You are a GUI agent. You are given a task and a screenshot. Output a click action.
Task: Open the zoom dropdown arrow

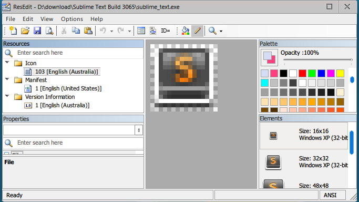click(x=221, y=31)
